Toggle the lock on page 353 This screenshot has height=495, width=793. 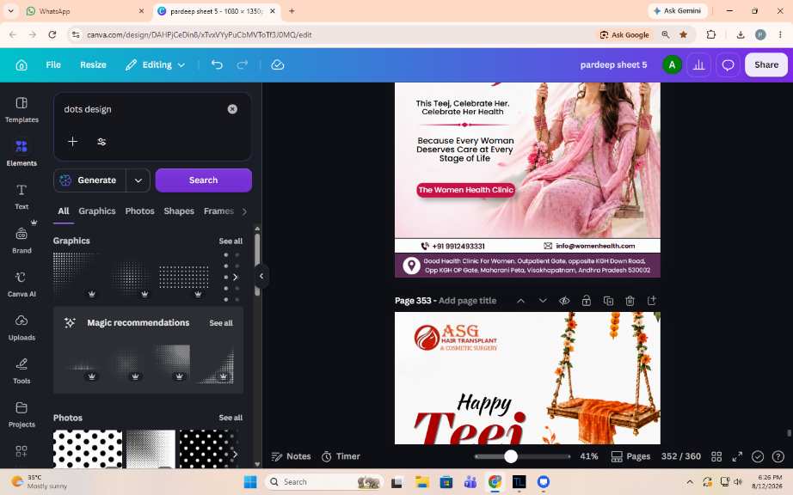coord(587,301)
